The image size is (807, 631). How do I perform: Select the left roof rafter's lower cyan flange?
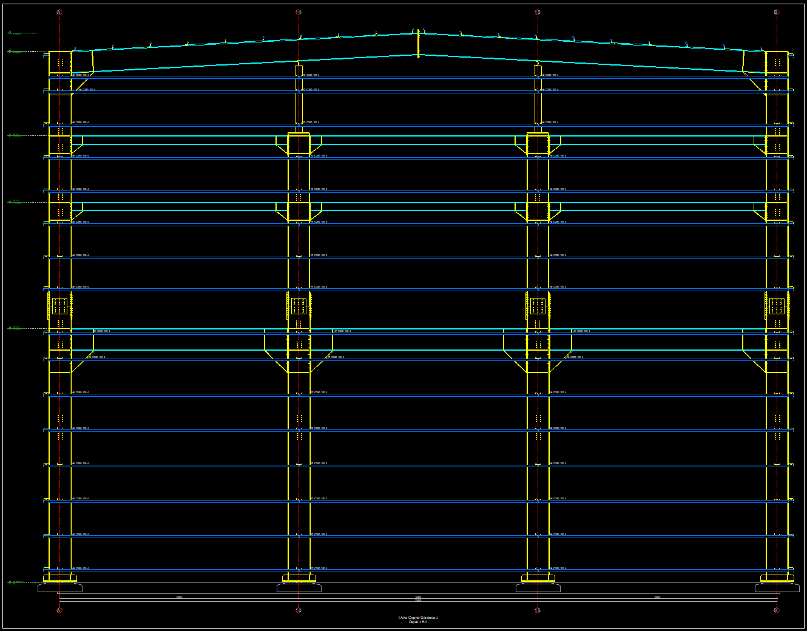coord(243,64)
